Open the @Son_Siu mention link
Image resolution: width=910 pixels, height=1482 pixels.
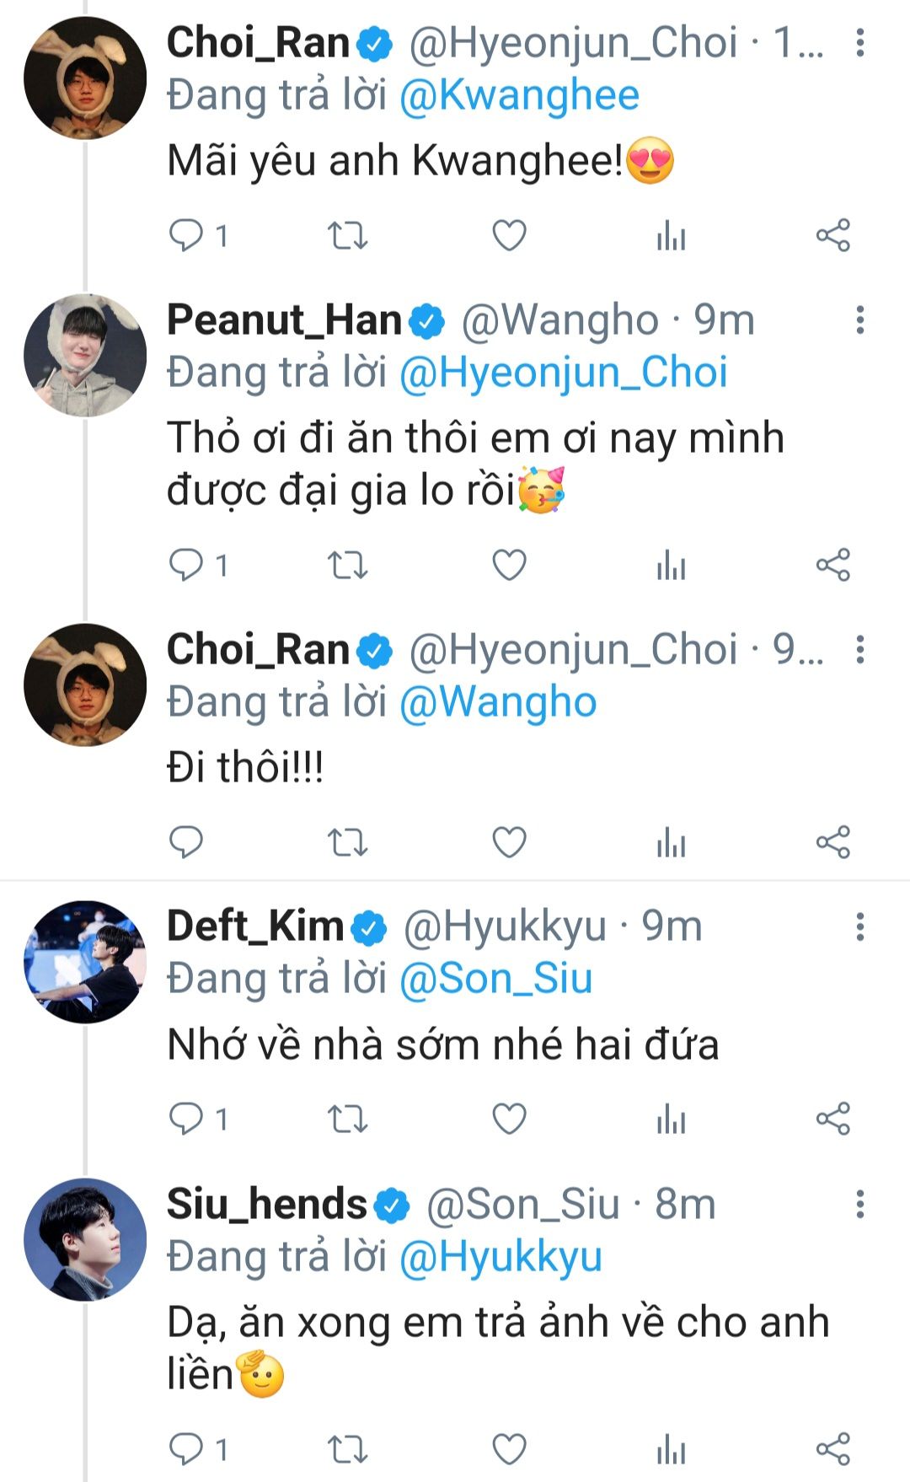click(495, 979)
